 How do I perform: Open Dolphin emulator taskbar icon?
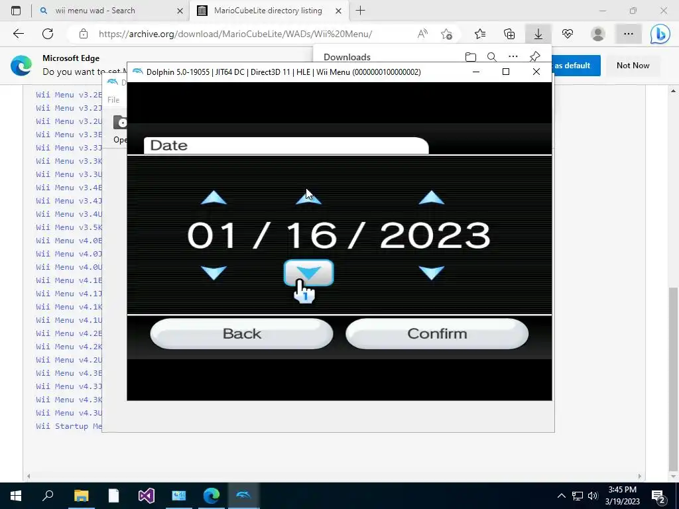coord(243,496)
